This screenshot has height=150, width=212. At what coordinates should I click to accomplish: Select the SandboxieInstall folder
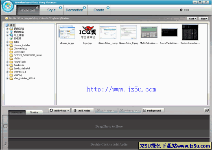pyautogui.click(x=20, y=68)
